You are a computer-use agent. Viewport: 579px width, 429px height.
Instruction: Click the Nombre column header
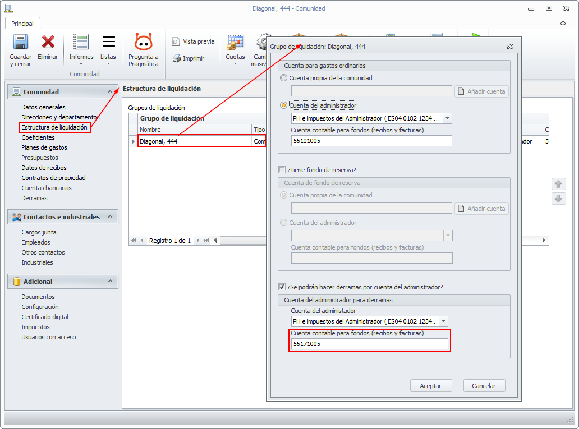[194, 130]
